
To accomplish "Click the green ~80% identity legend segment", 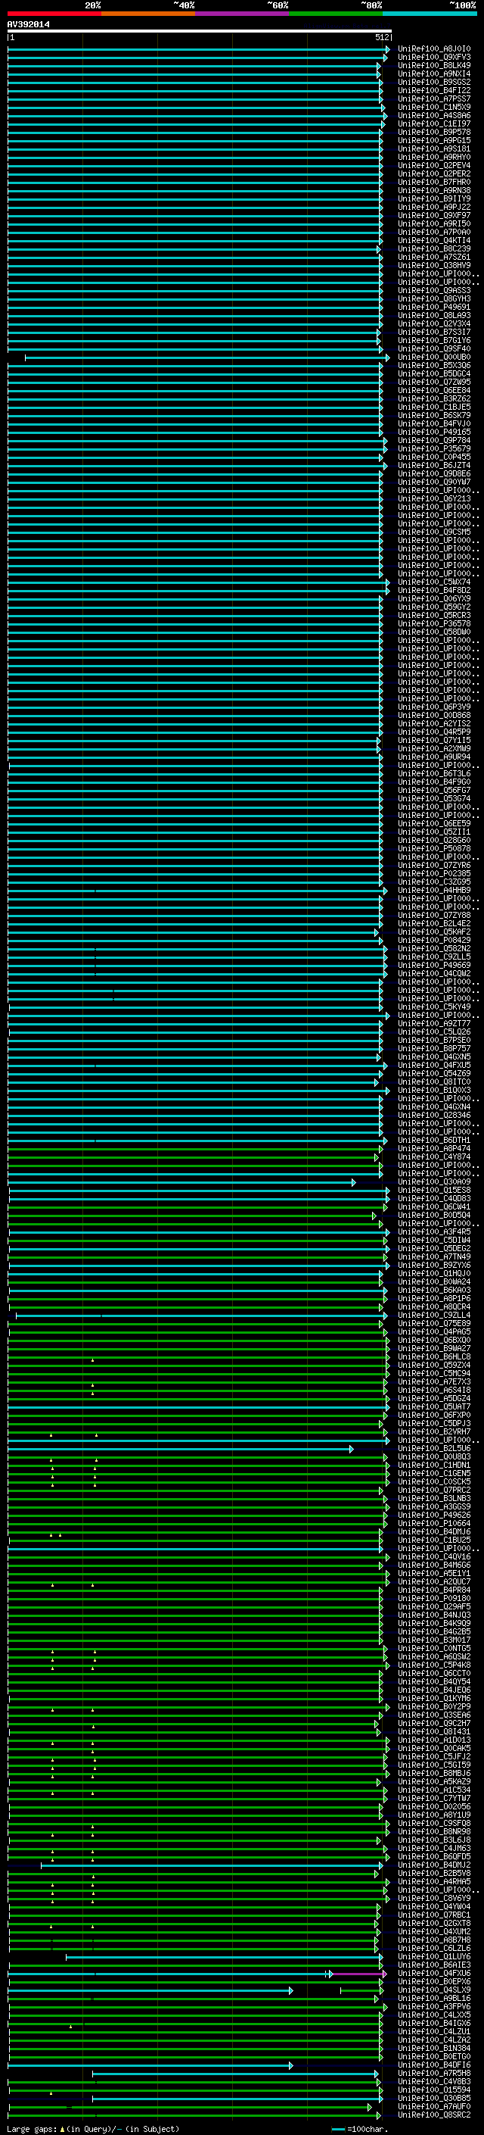I will (336, 14).
